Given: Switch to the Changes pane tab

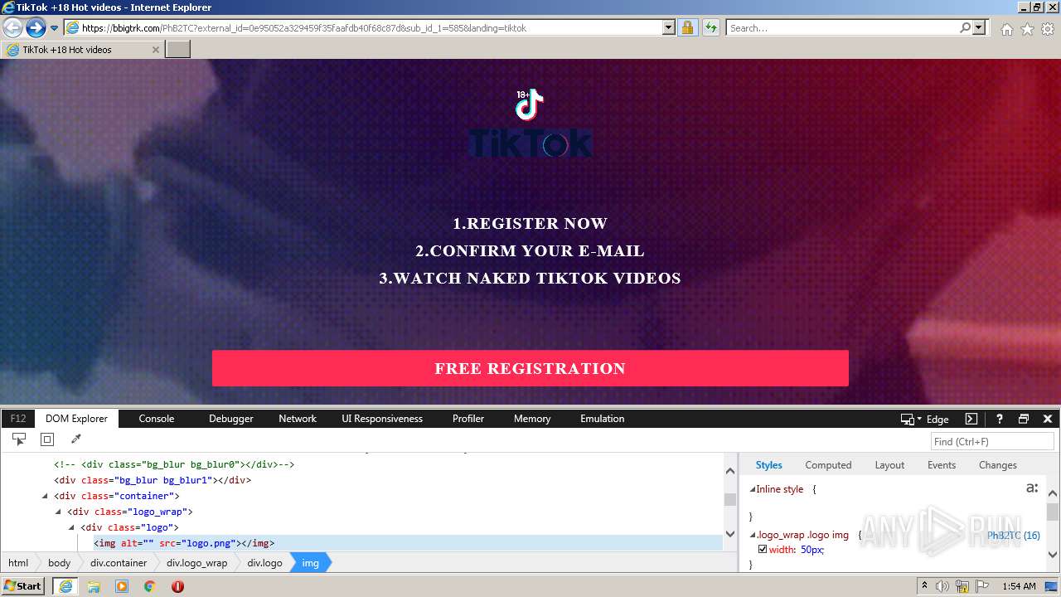Looking at the screenshot, I should [x=998, y=465].
